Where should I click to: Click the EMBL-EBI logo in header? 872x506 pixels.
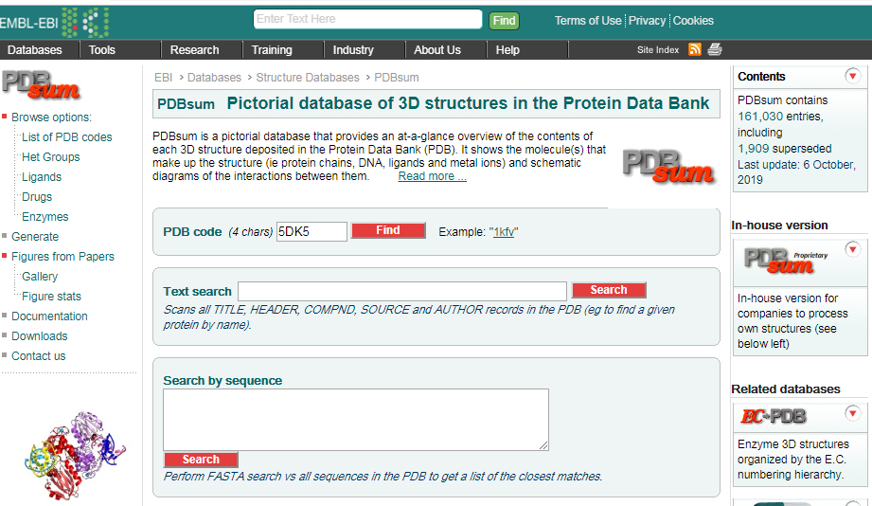point(54,21)
